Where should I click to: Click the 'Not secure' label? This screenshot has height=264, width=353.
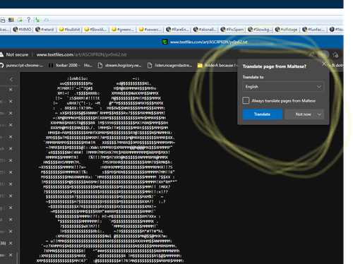pyautogui.click(x=17, y=54)
